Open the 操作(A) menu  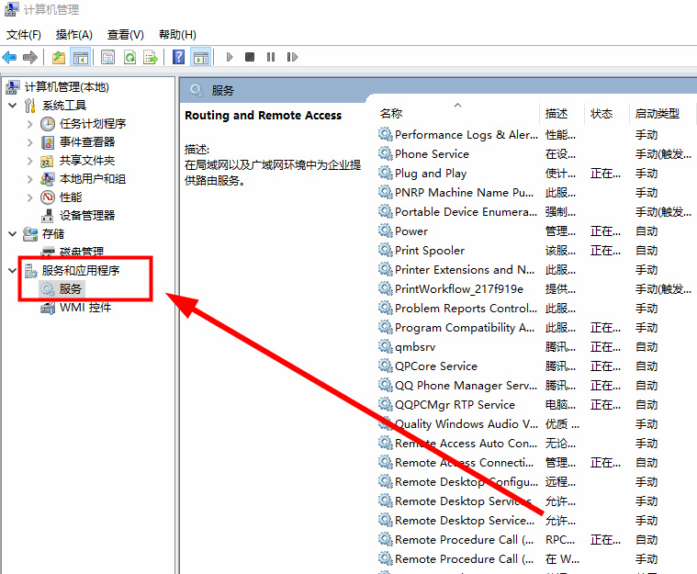[x=73, y=35]
